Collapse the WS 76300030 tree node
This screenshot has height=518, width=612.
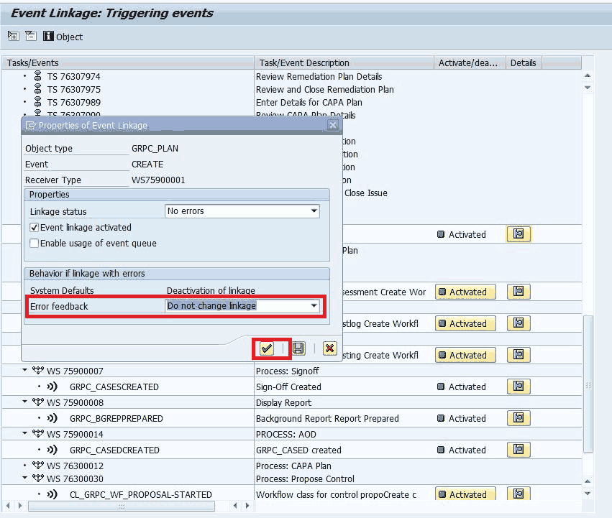24,478
